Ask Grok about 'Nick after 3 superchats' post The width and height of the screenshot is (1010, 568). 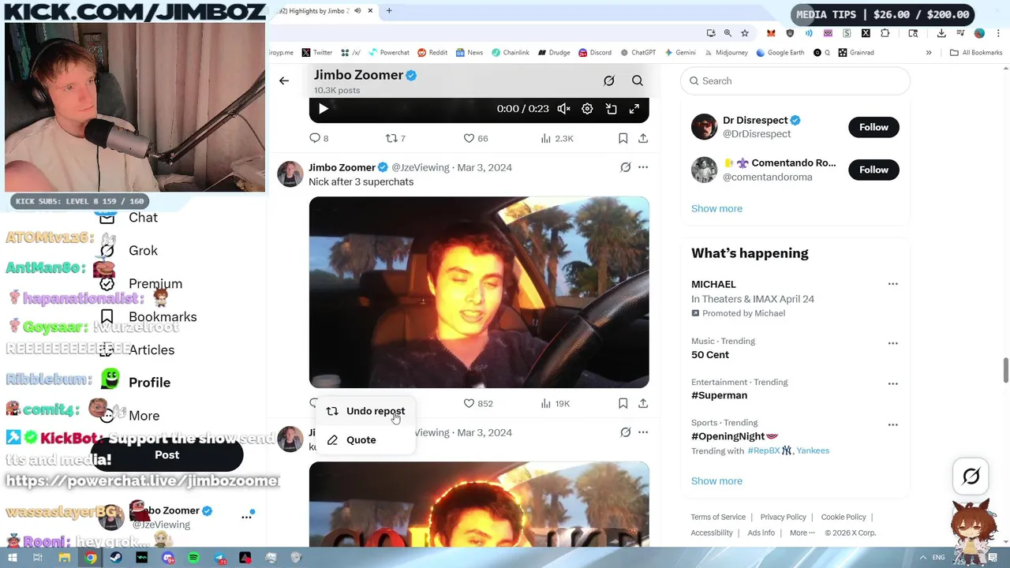coord(626,167)
